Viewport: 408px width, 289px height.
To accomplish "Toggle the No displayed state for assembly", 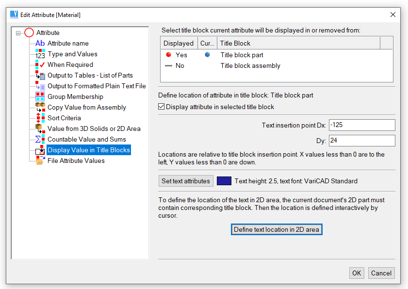I will [169, 66].
